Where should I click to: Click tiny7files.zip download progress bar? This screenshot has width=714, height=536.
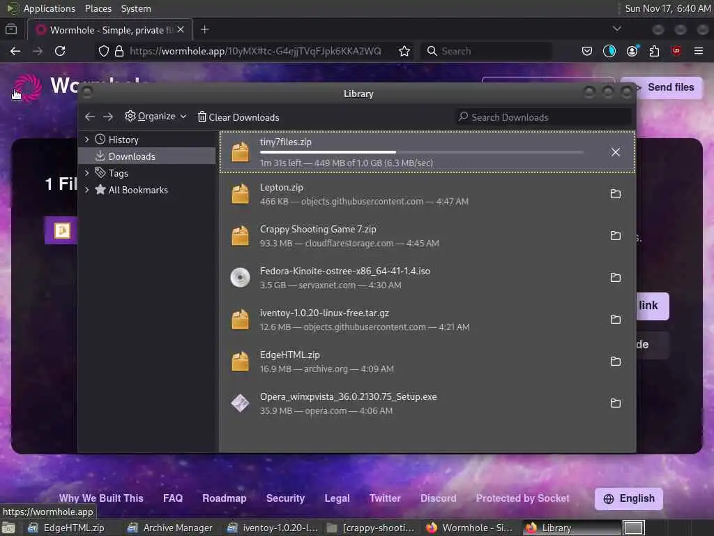(x=421, y=151)
